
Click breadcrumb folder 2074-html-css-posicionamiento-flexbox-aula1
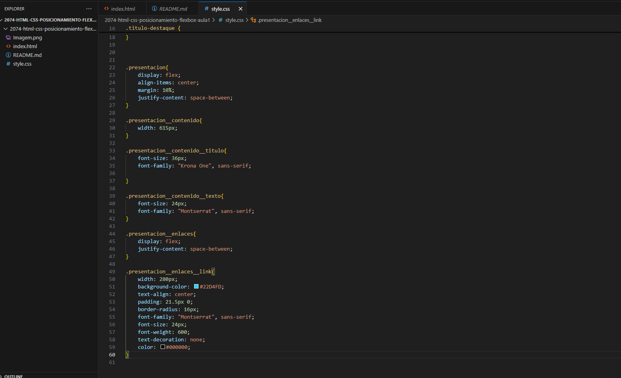click(x=157, y=20)
